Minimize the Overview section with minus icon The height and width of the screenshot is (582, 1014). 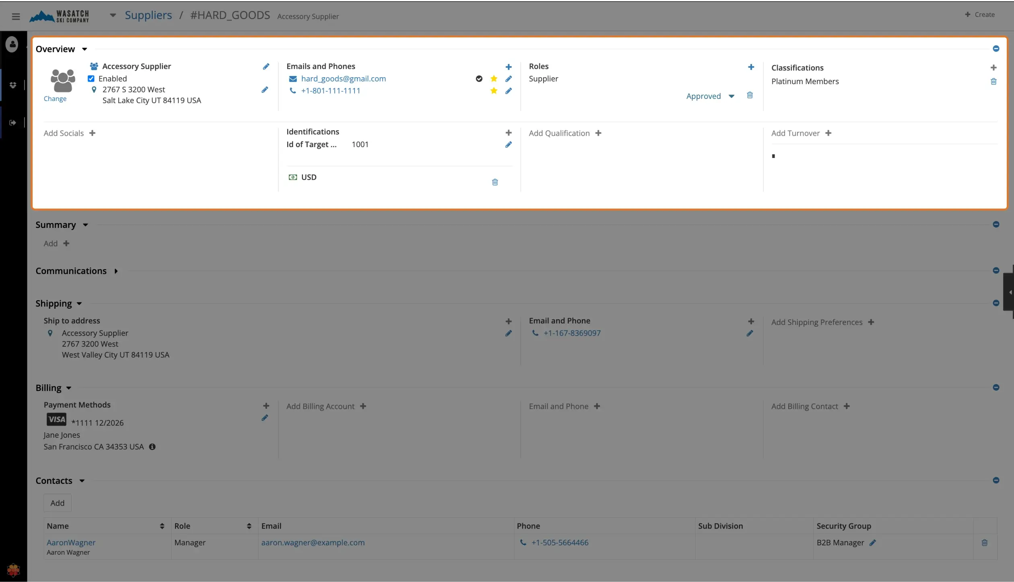pyautogui.click(x=996, y=49)
